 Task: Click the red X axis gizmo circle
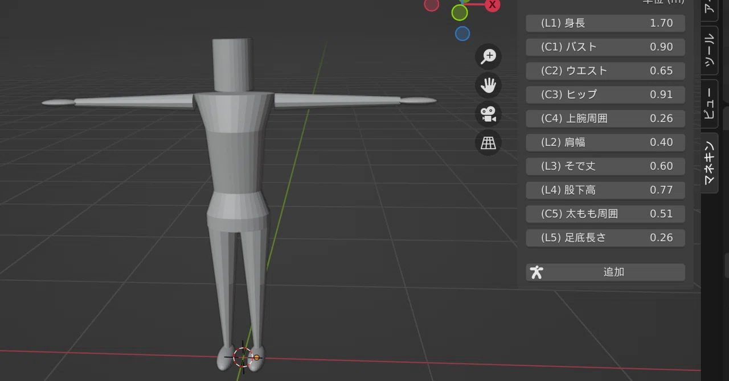pyautogui.click(x=493, y=5)
